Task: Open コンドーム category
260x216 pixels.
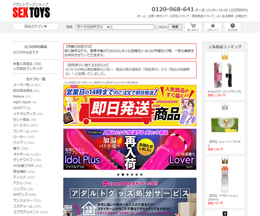Action: tap(21, 131)
